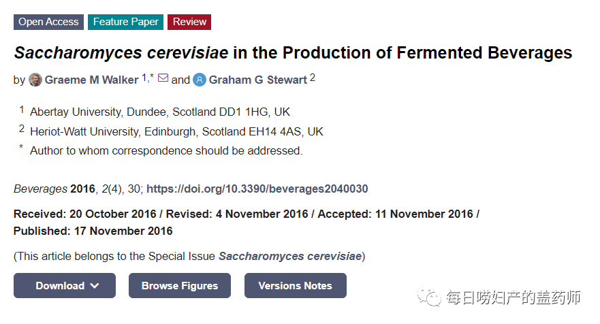600x324 pixels.
Task: Click the article title heading
Action: (x=293, y=52)
